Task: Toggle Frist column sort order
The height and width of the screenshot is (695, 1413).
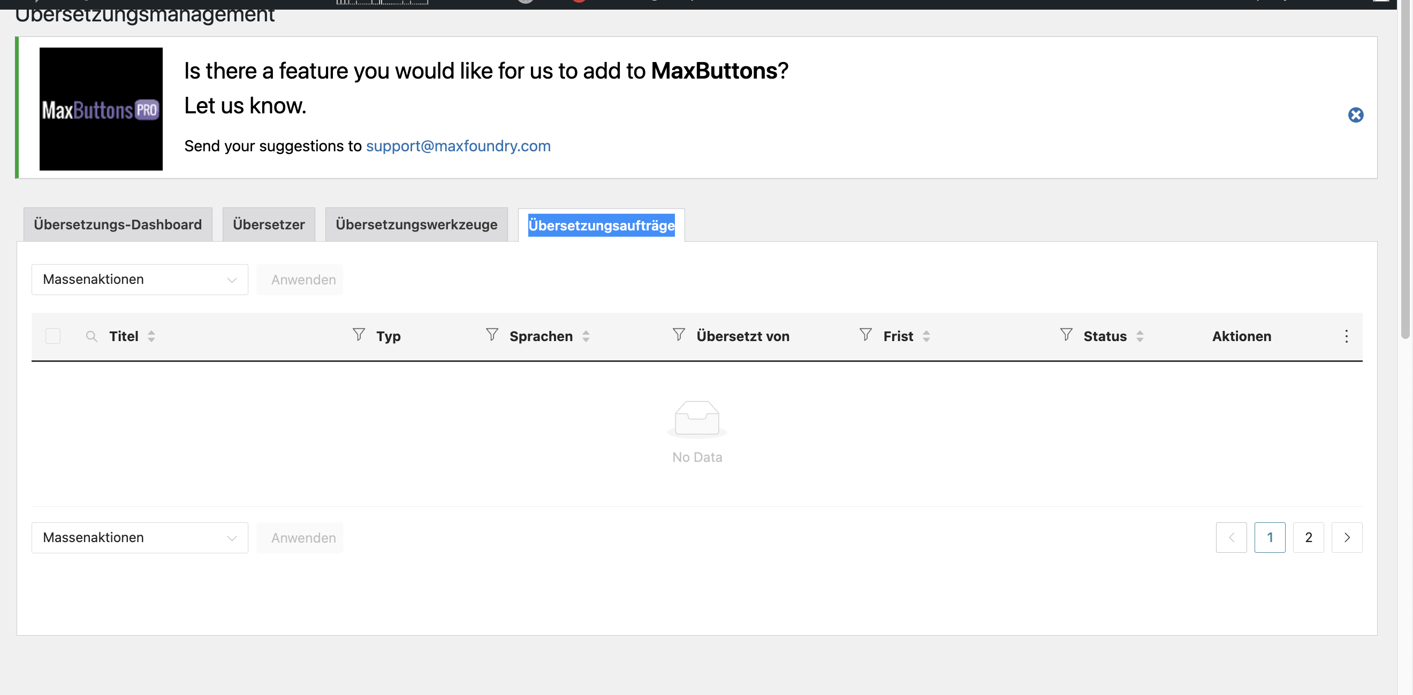Action: 926,336
